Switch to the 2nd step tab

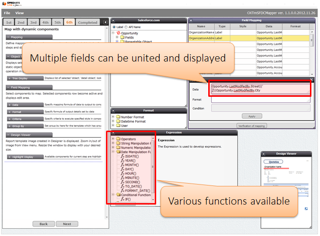(21, 22)
